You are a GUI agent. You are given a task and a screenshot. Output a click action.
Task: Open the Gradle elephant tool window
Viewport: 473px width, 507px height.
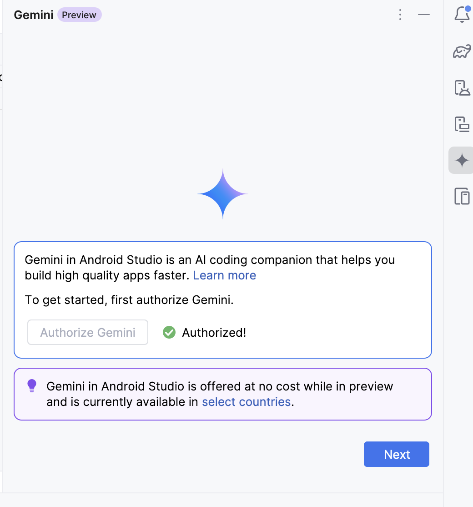[462, 51]
